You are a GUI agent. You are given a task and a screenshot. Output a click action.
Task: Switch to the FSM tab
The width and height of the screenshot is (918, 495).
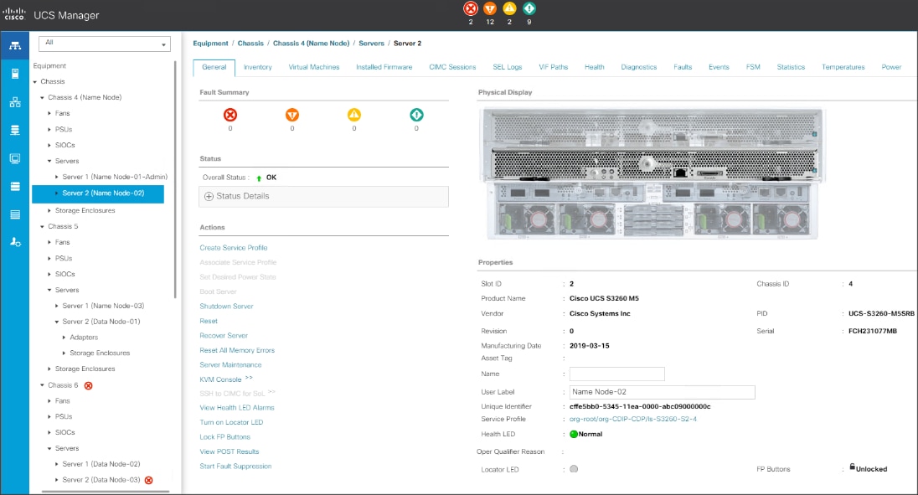pyautogui.click(x=753, y=67)
